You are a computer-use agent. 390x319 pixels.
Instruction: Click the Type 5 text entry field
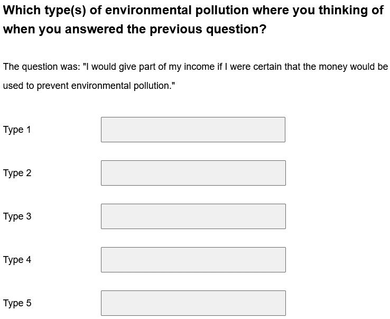(193, 303)
